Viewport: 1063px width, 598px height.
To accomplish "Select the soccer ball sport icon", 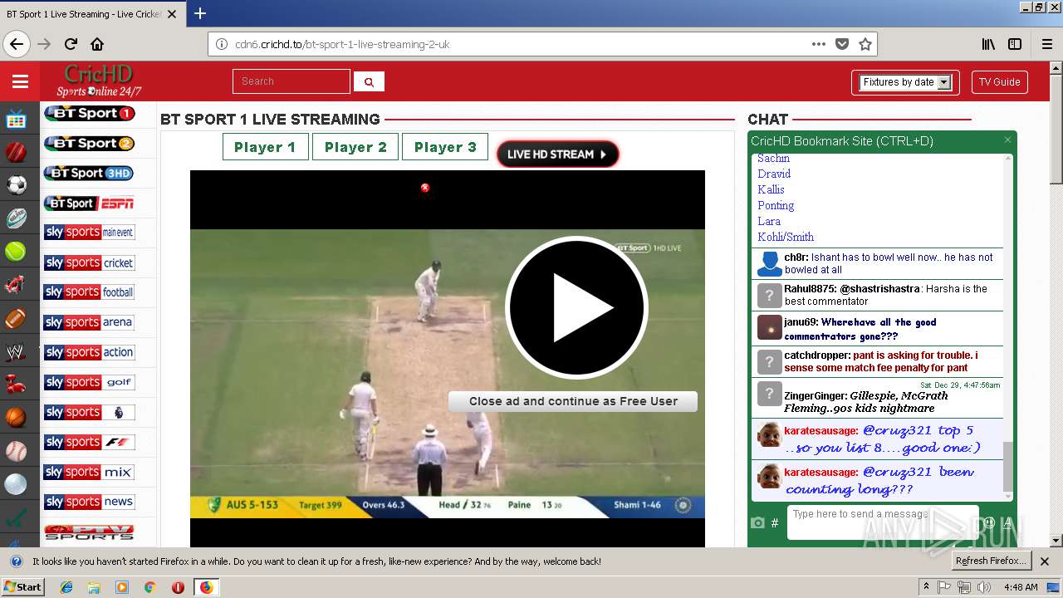I will click(x=16, y=184).
